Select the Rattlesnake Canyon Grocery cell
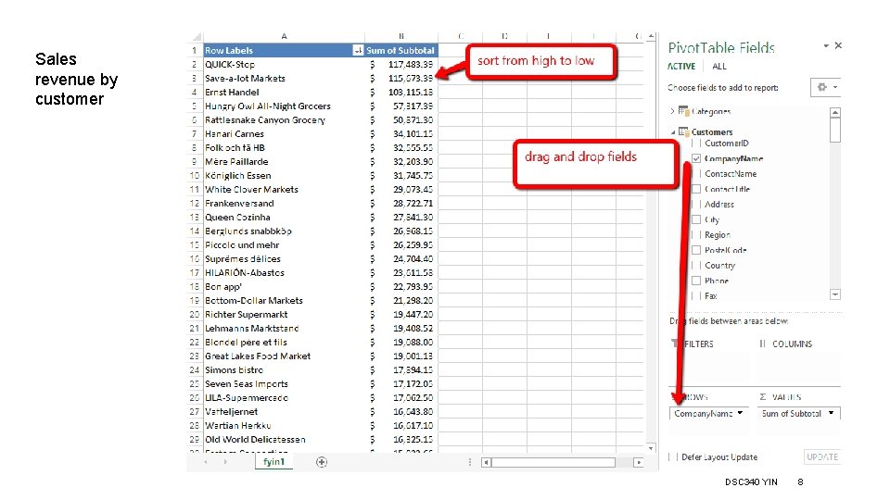The height and width of the screenshot is (500, 890). pyautogui.click(x=284, y=120)
